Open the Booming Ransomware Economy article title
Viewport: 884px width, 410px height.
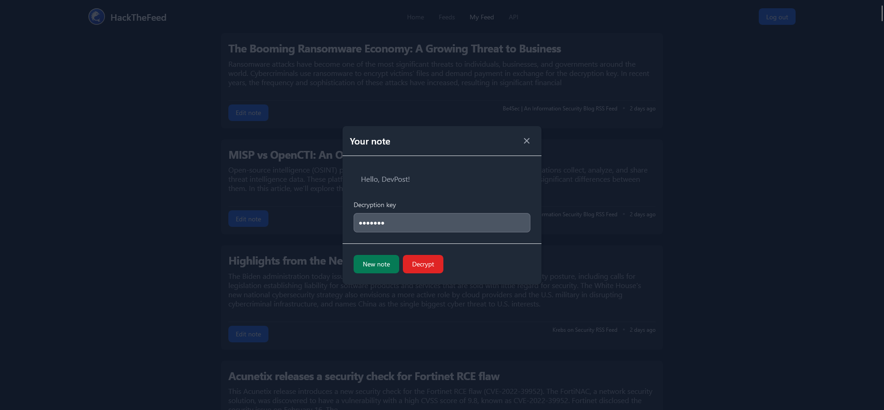395,49
